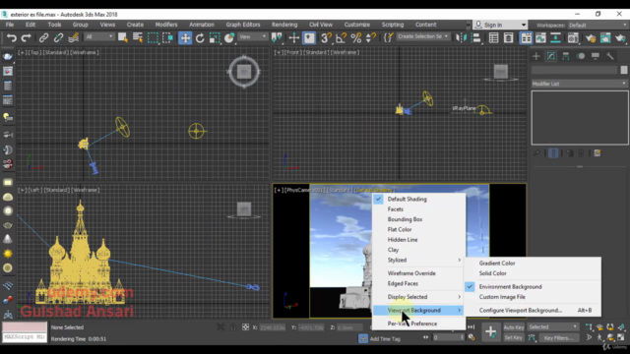Open the Create panel plus tab

(536, 56)
